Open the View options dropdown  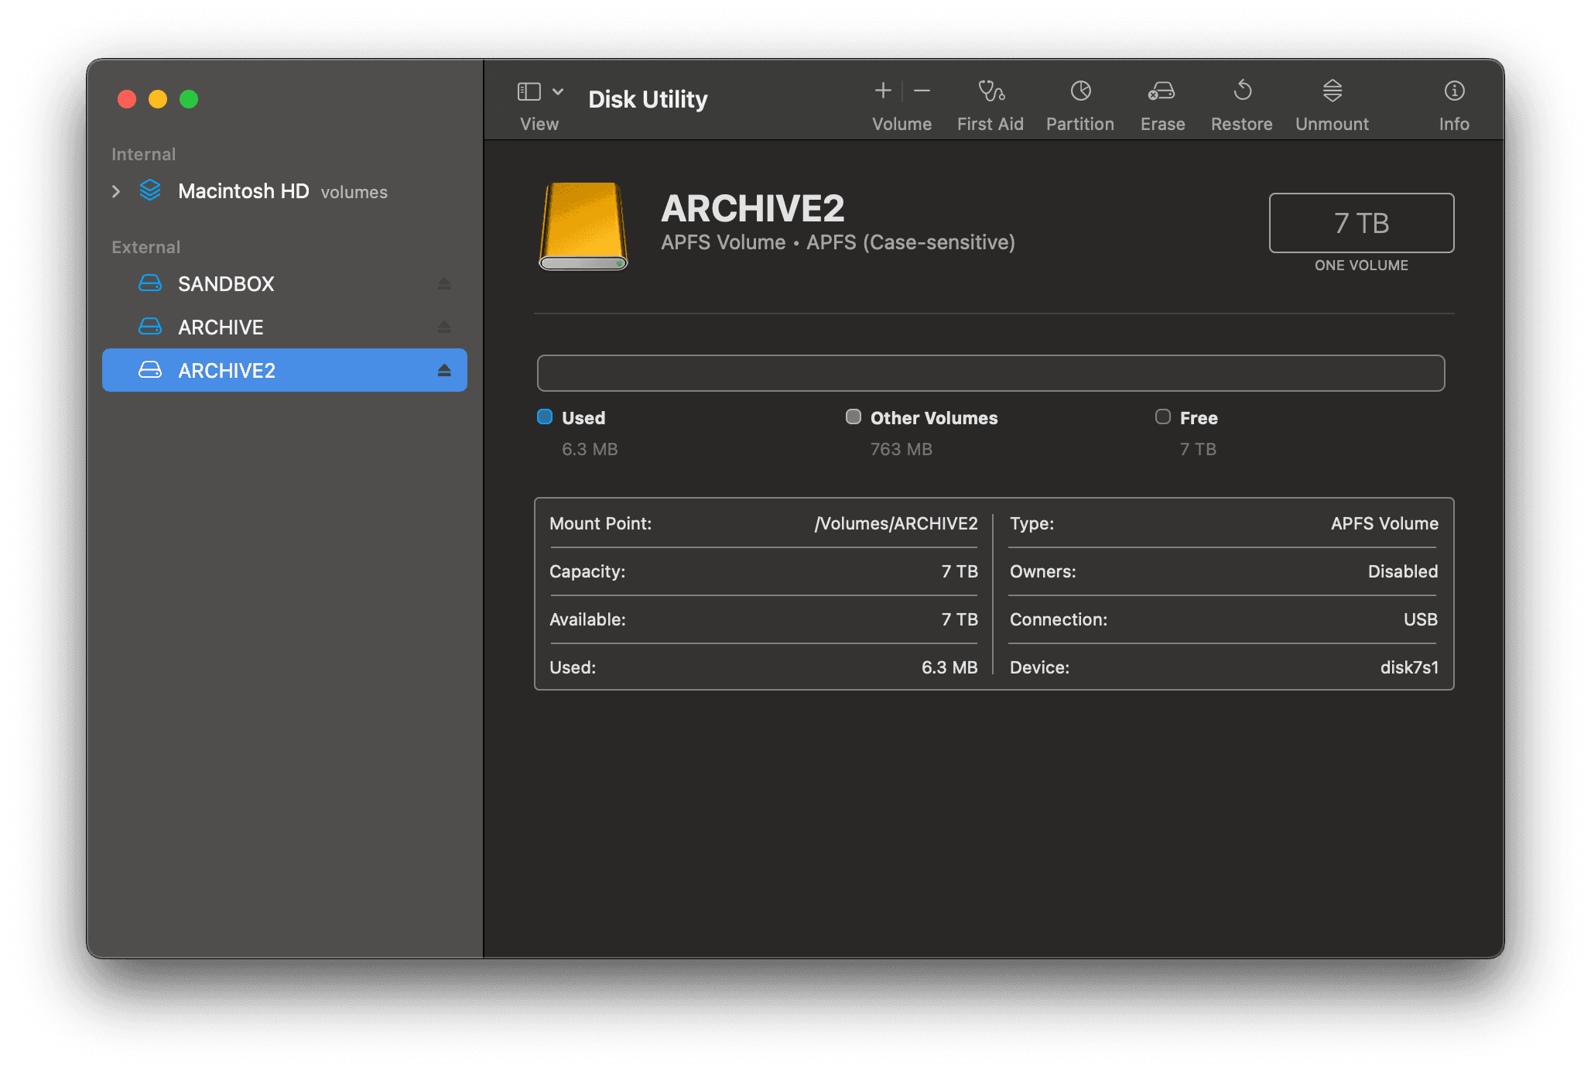point(559,91)
